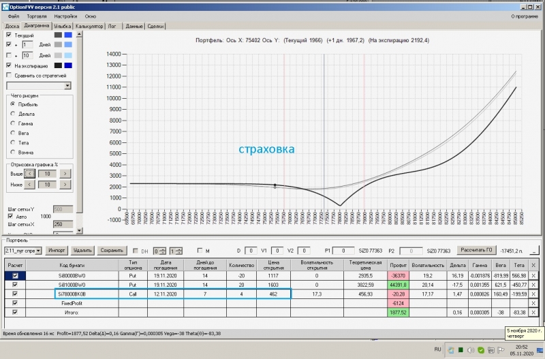Toggle the +1 Дней checkbox
The width and height of the screenshot is (545, 359).
pyautogui.click(x=9, y=44)
